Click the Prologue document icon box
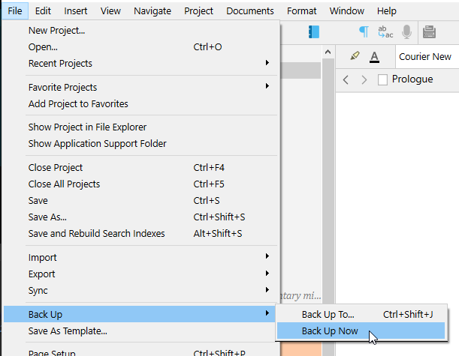This screenshot has width=459, height=356. (x=382, y=79)
